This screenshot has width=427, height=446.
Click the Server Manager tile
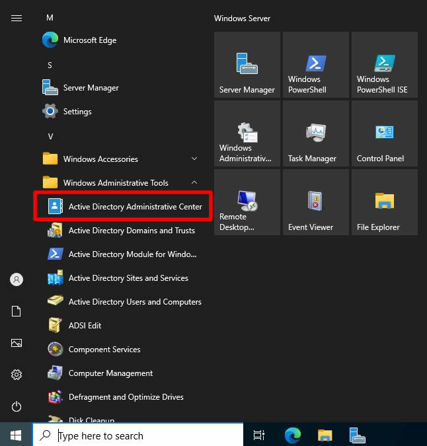click(x=247, y=65)
